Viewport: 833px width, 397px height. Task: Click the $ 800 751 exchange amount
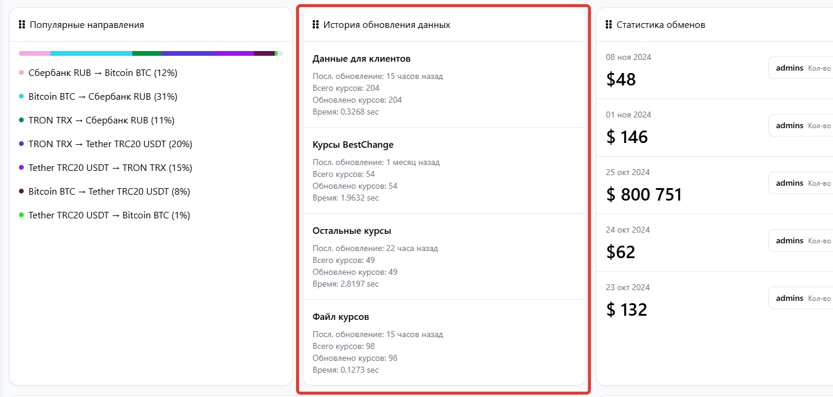pyautogui.click(x=644, y=194)
